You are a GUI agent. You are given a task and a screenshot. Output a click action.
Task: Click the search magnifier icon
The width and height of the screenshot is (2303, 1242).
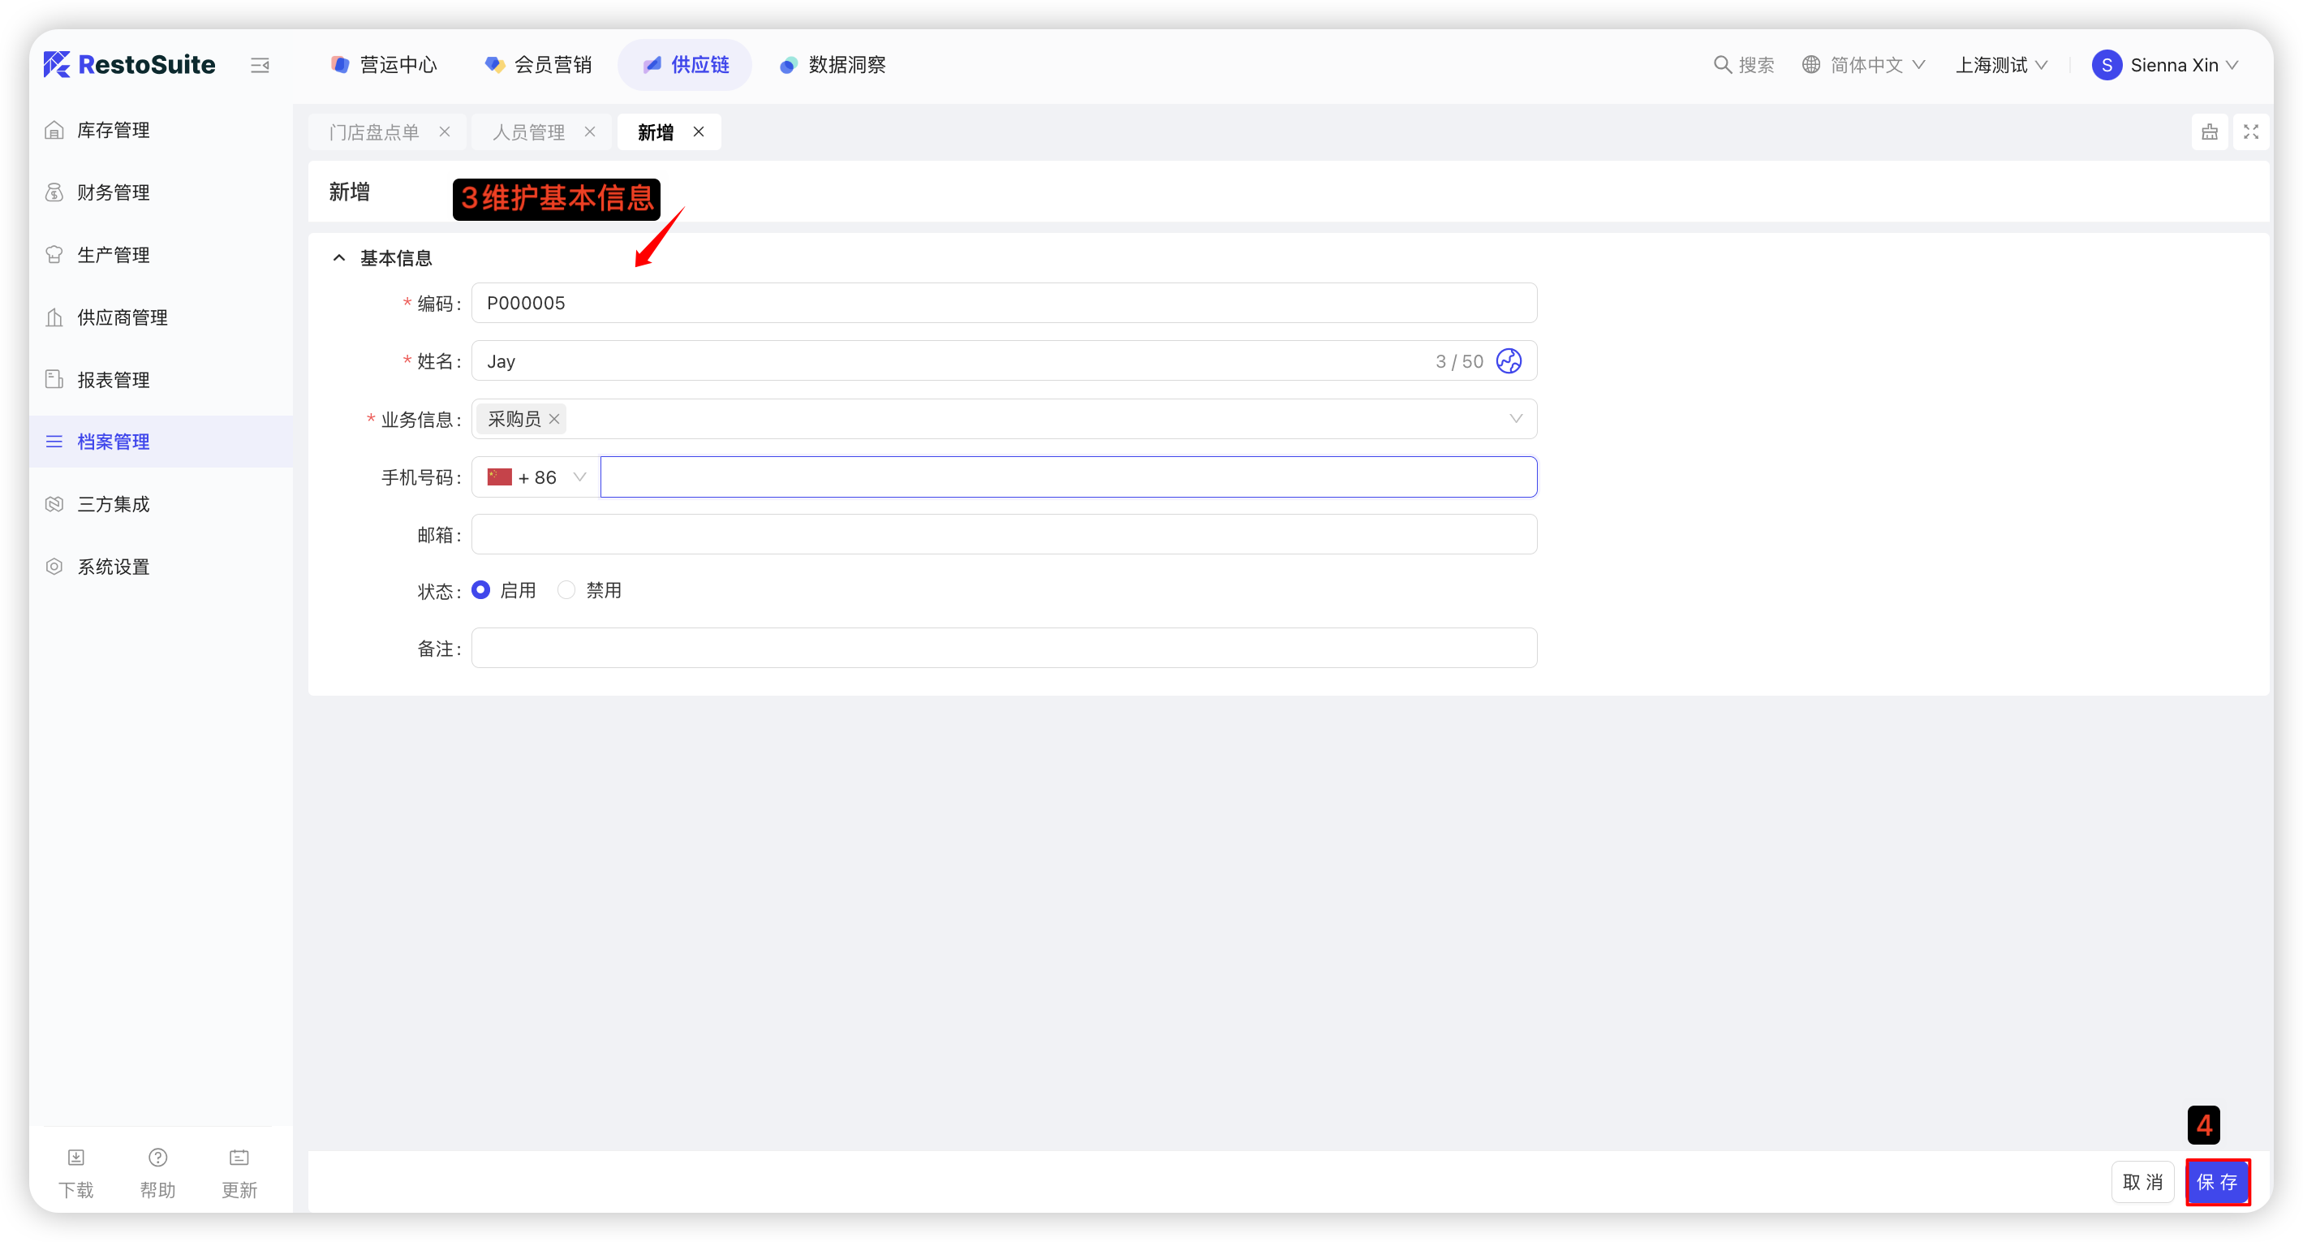click(1721, 65)
